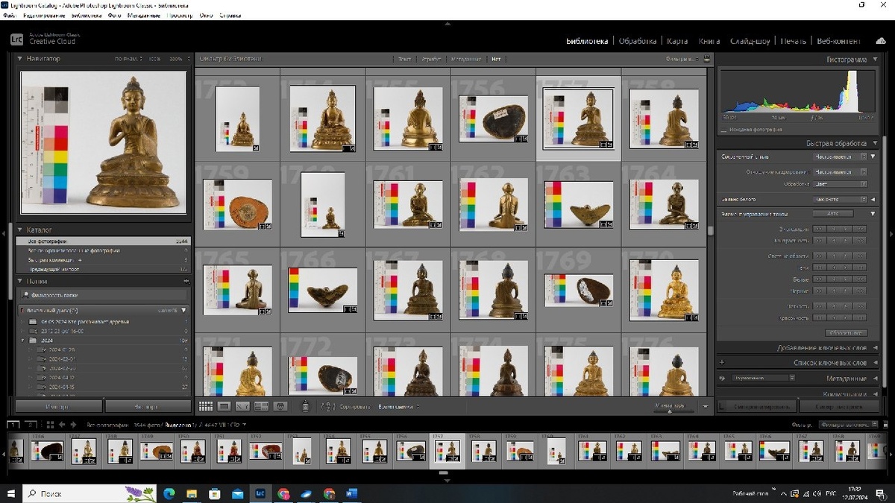895x503 pixels.
Task: Adjust the Миниатюры thumbnail size slider
Action: point(670,410)
